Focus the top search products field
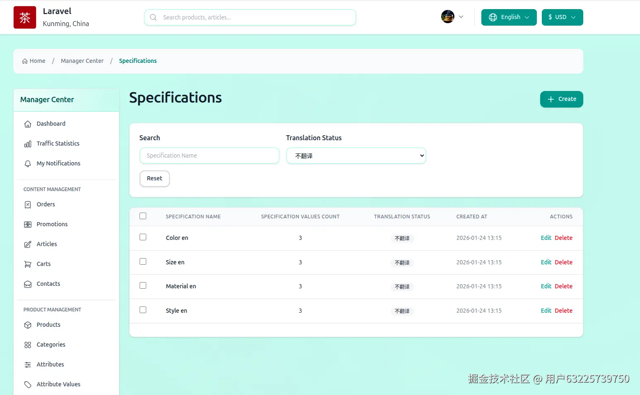Viewport: 640px width, 395px height. (x=250, y=17)
